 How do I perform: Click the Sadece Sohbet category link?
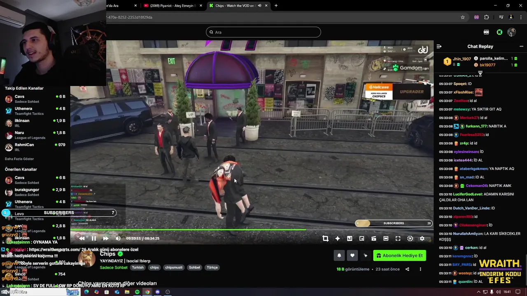click(x=114, y=268)
